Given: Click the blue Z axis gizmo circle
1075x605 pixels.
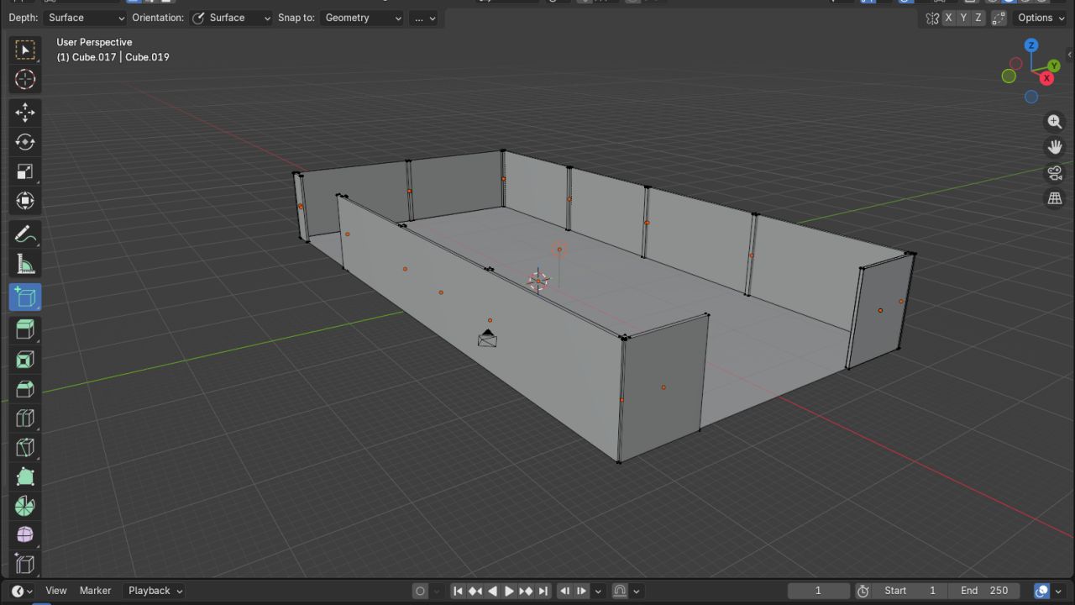Looking at the screenshot, I should tap(1031, 45).
